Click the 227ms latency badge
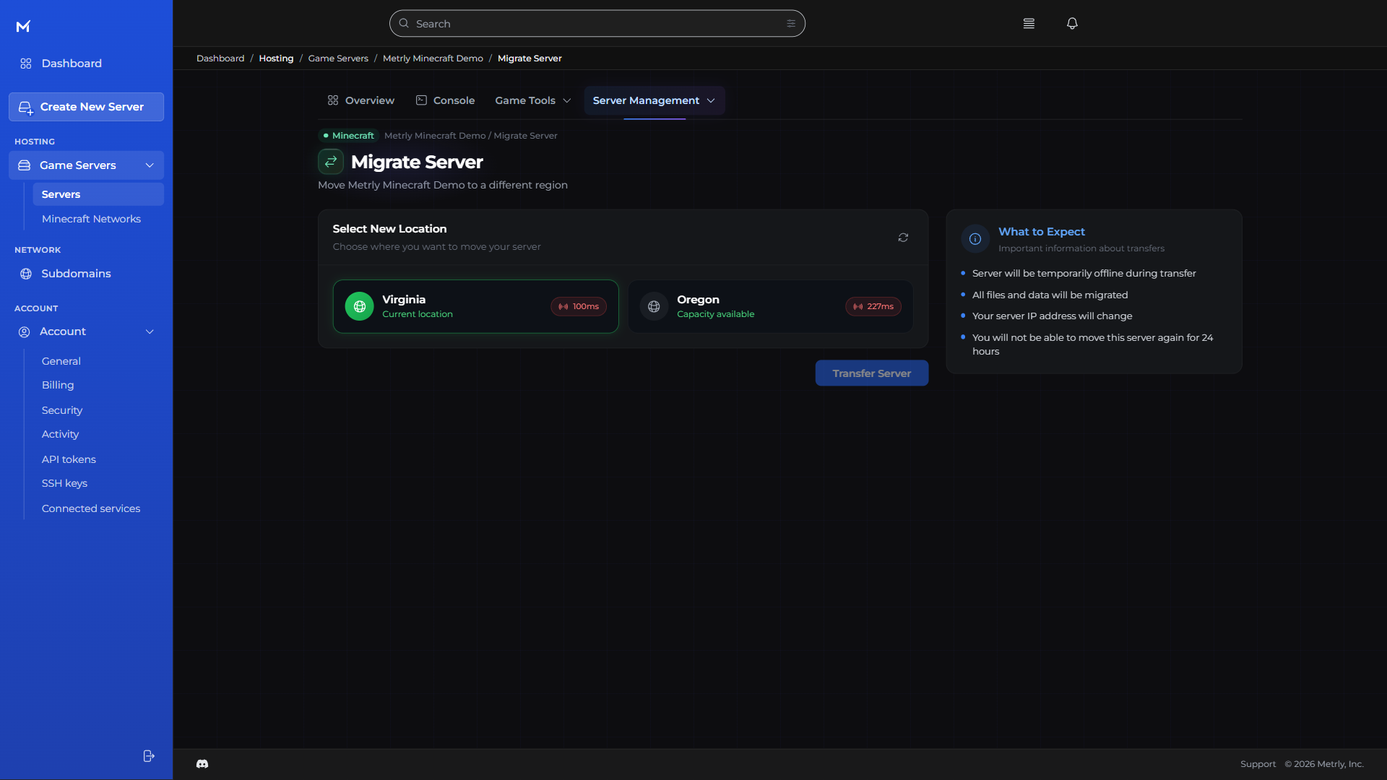The image size is (1387, 780). [x=873, y=306]
